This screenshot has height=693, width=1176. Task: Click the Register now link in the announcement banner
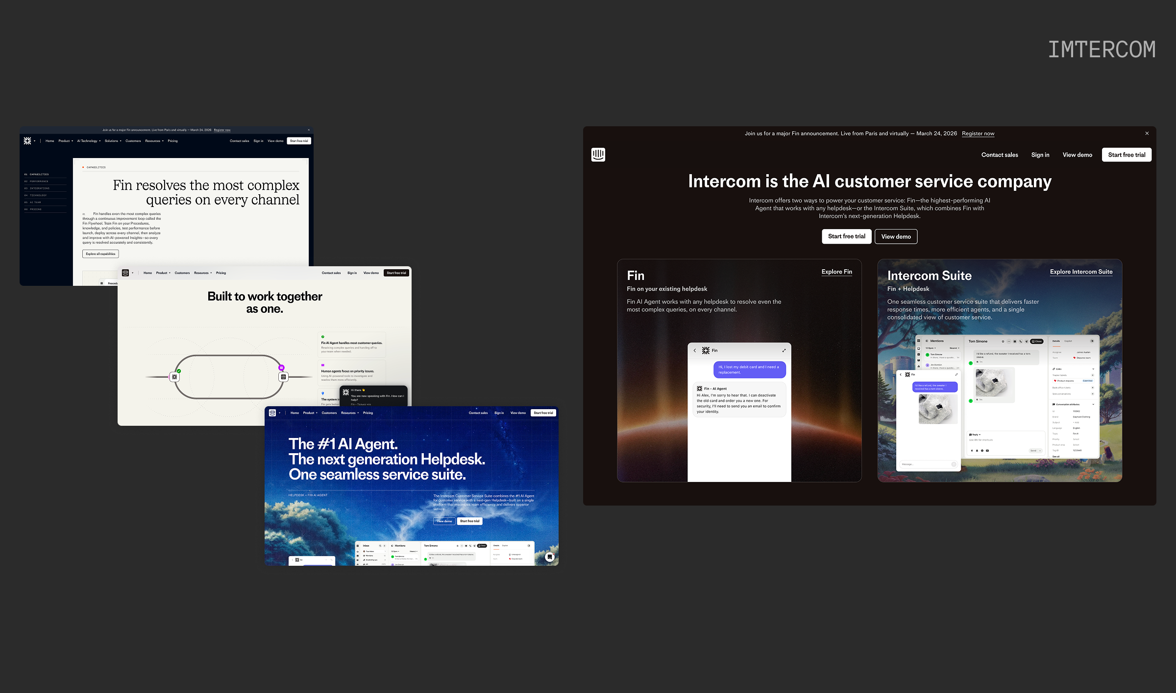click(x=978, y=133)
